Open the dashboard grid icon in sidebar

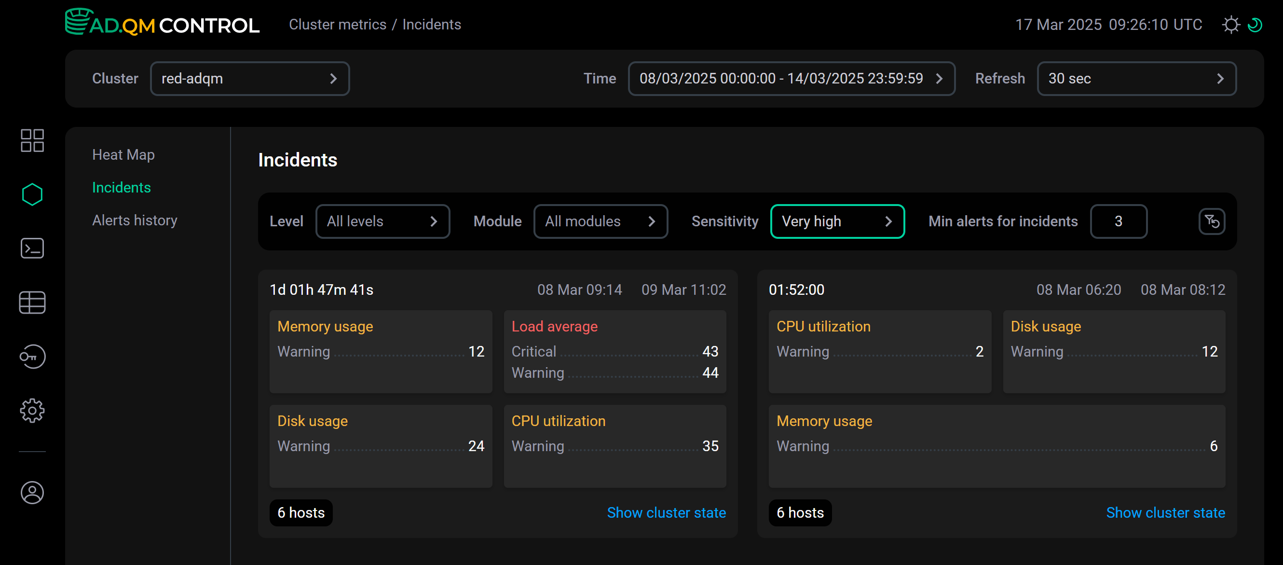click(32, 140)
